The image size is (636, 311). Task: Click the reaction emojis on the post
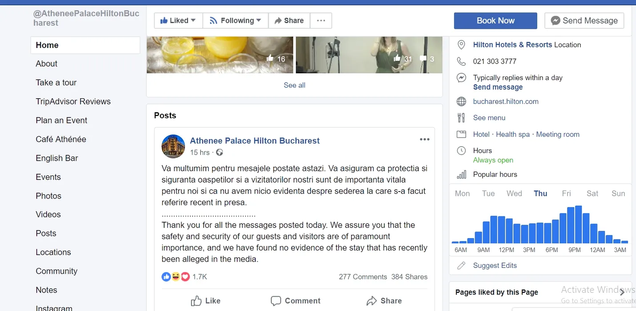pos(176,277)
